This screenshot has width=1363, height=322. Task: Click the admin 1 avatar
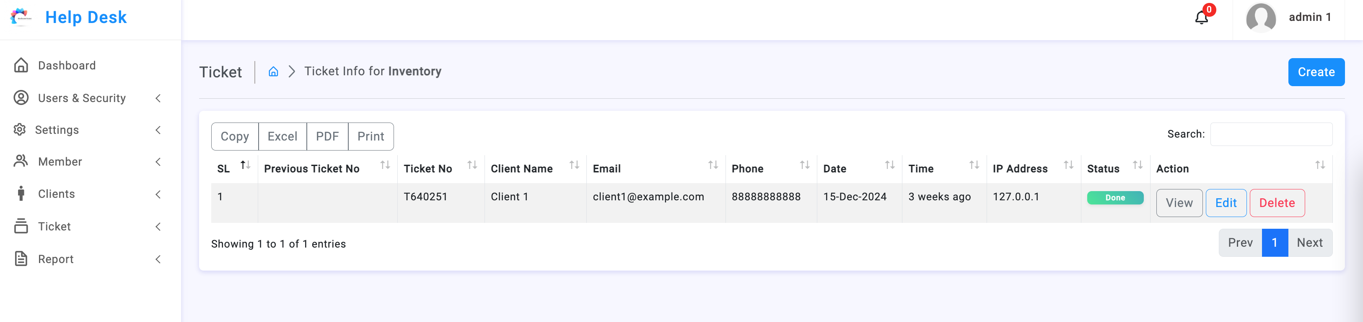click(x=1261, y=18)
